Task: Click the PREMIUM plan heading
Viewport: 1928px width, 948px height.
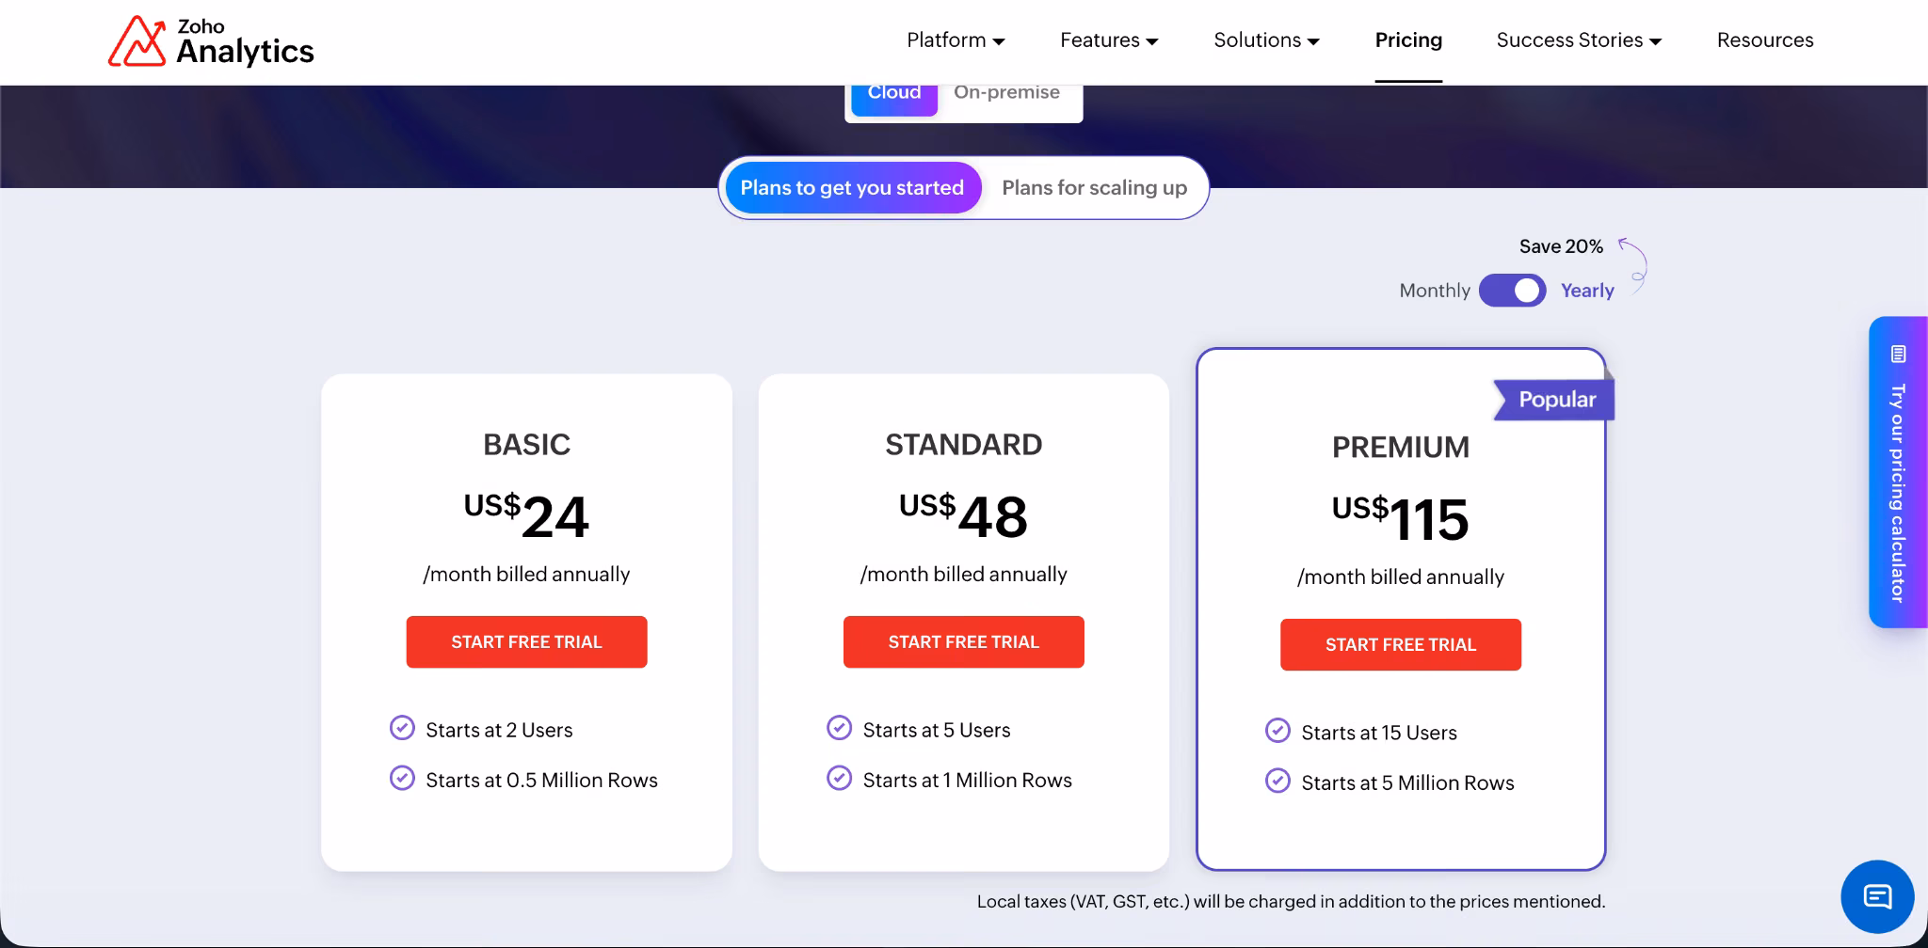Action: 1401,448
